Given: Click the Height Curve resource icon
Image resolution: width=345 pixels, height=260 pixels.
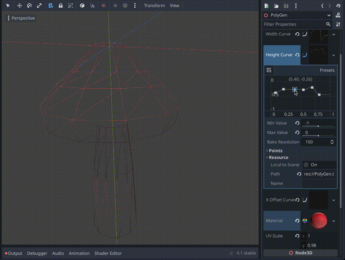Looking at the screenshot, I should (x=305, y=55).
